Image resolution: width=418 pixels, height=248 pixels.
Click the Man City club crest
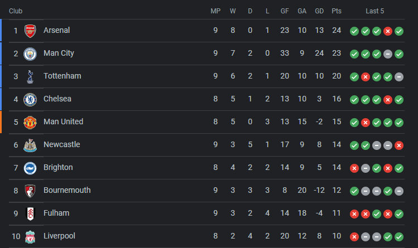[30, 54]
